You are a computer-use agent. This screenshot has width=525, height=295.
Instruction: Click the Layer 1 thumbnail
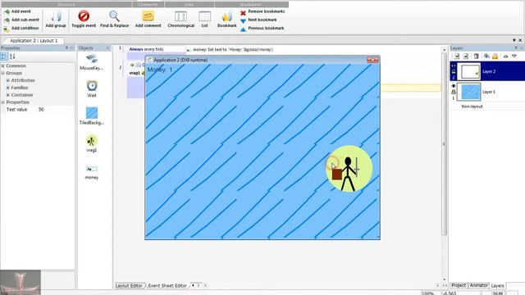468,92
